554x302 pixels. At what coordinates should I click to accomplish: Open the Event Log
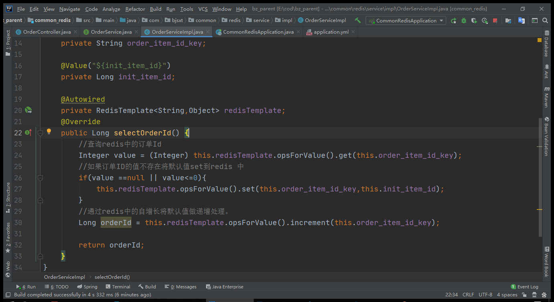click(x=524, y=287)
